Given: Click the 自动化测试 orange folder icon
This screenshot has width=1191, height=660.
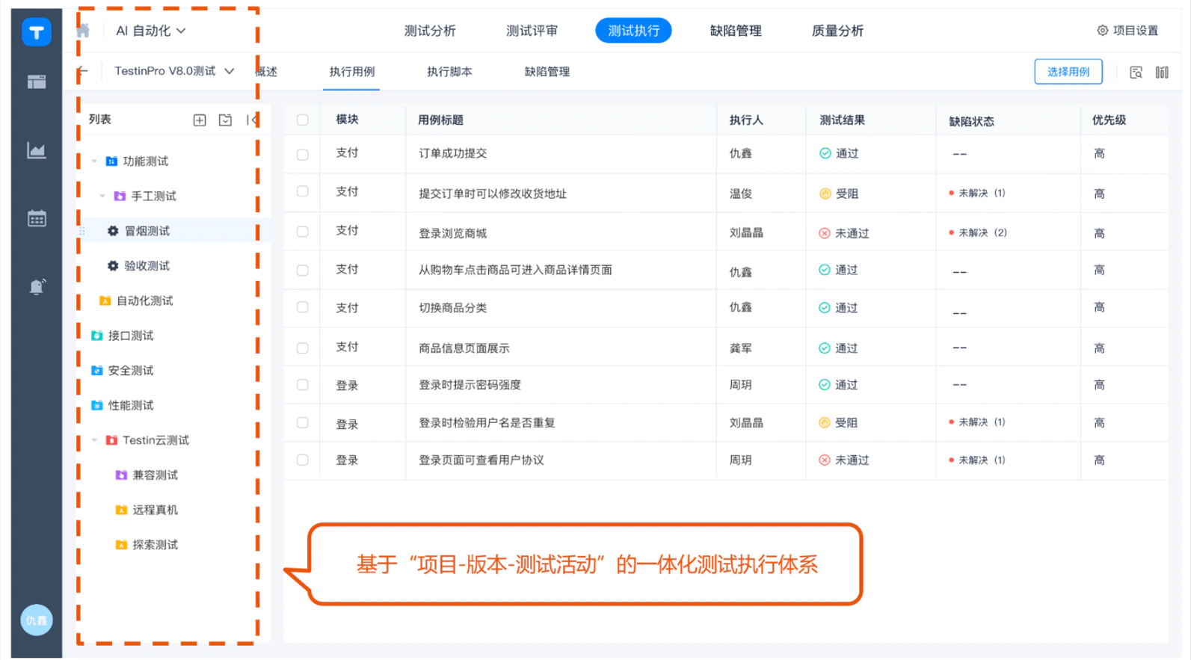Looking at the screenshot, I should click(x=105, y=300).
